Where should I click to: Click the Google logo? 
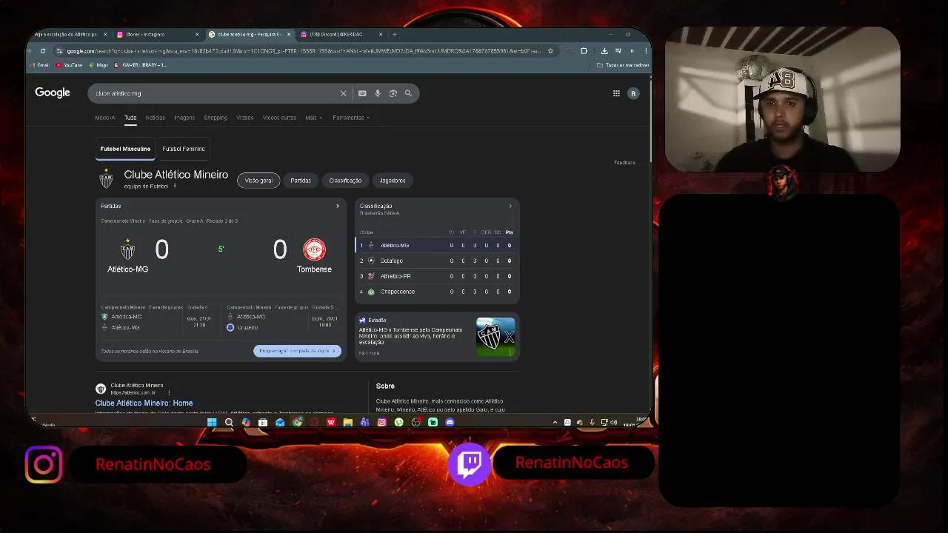53,93
